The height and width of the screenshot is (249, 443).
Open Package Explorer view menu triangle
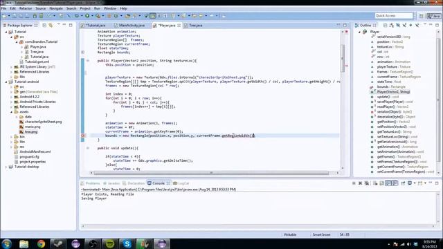58,25
